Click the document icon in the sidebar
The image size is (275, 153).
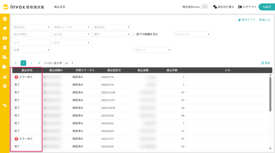5,47
